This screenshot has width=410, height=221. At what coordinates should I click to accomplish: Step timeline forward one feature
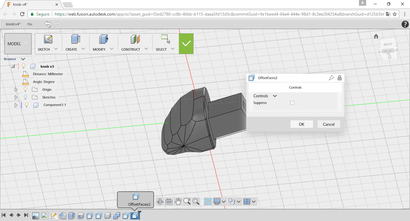point(19,215)
